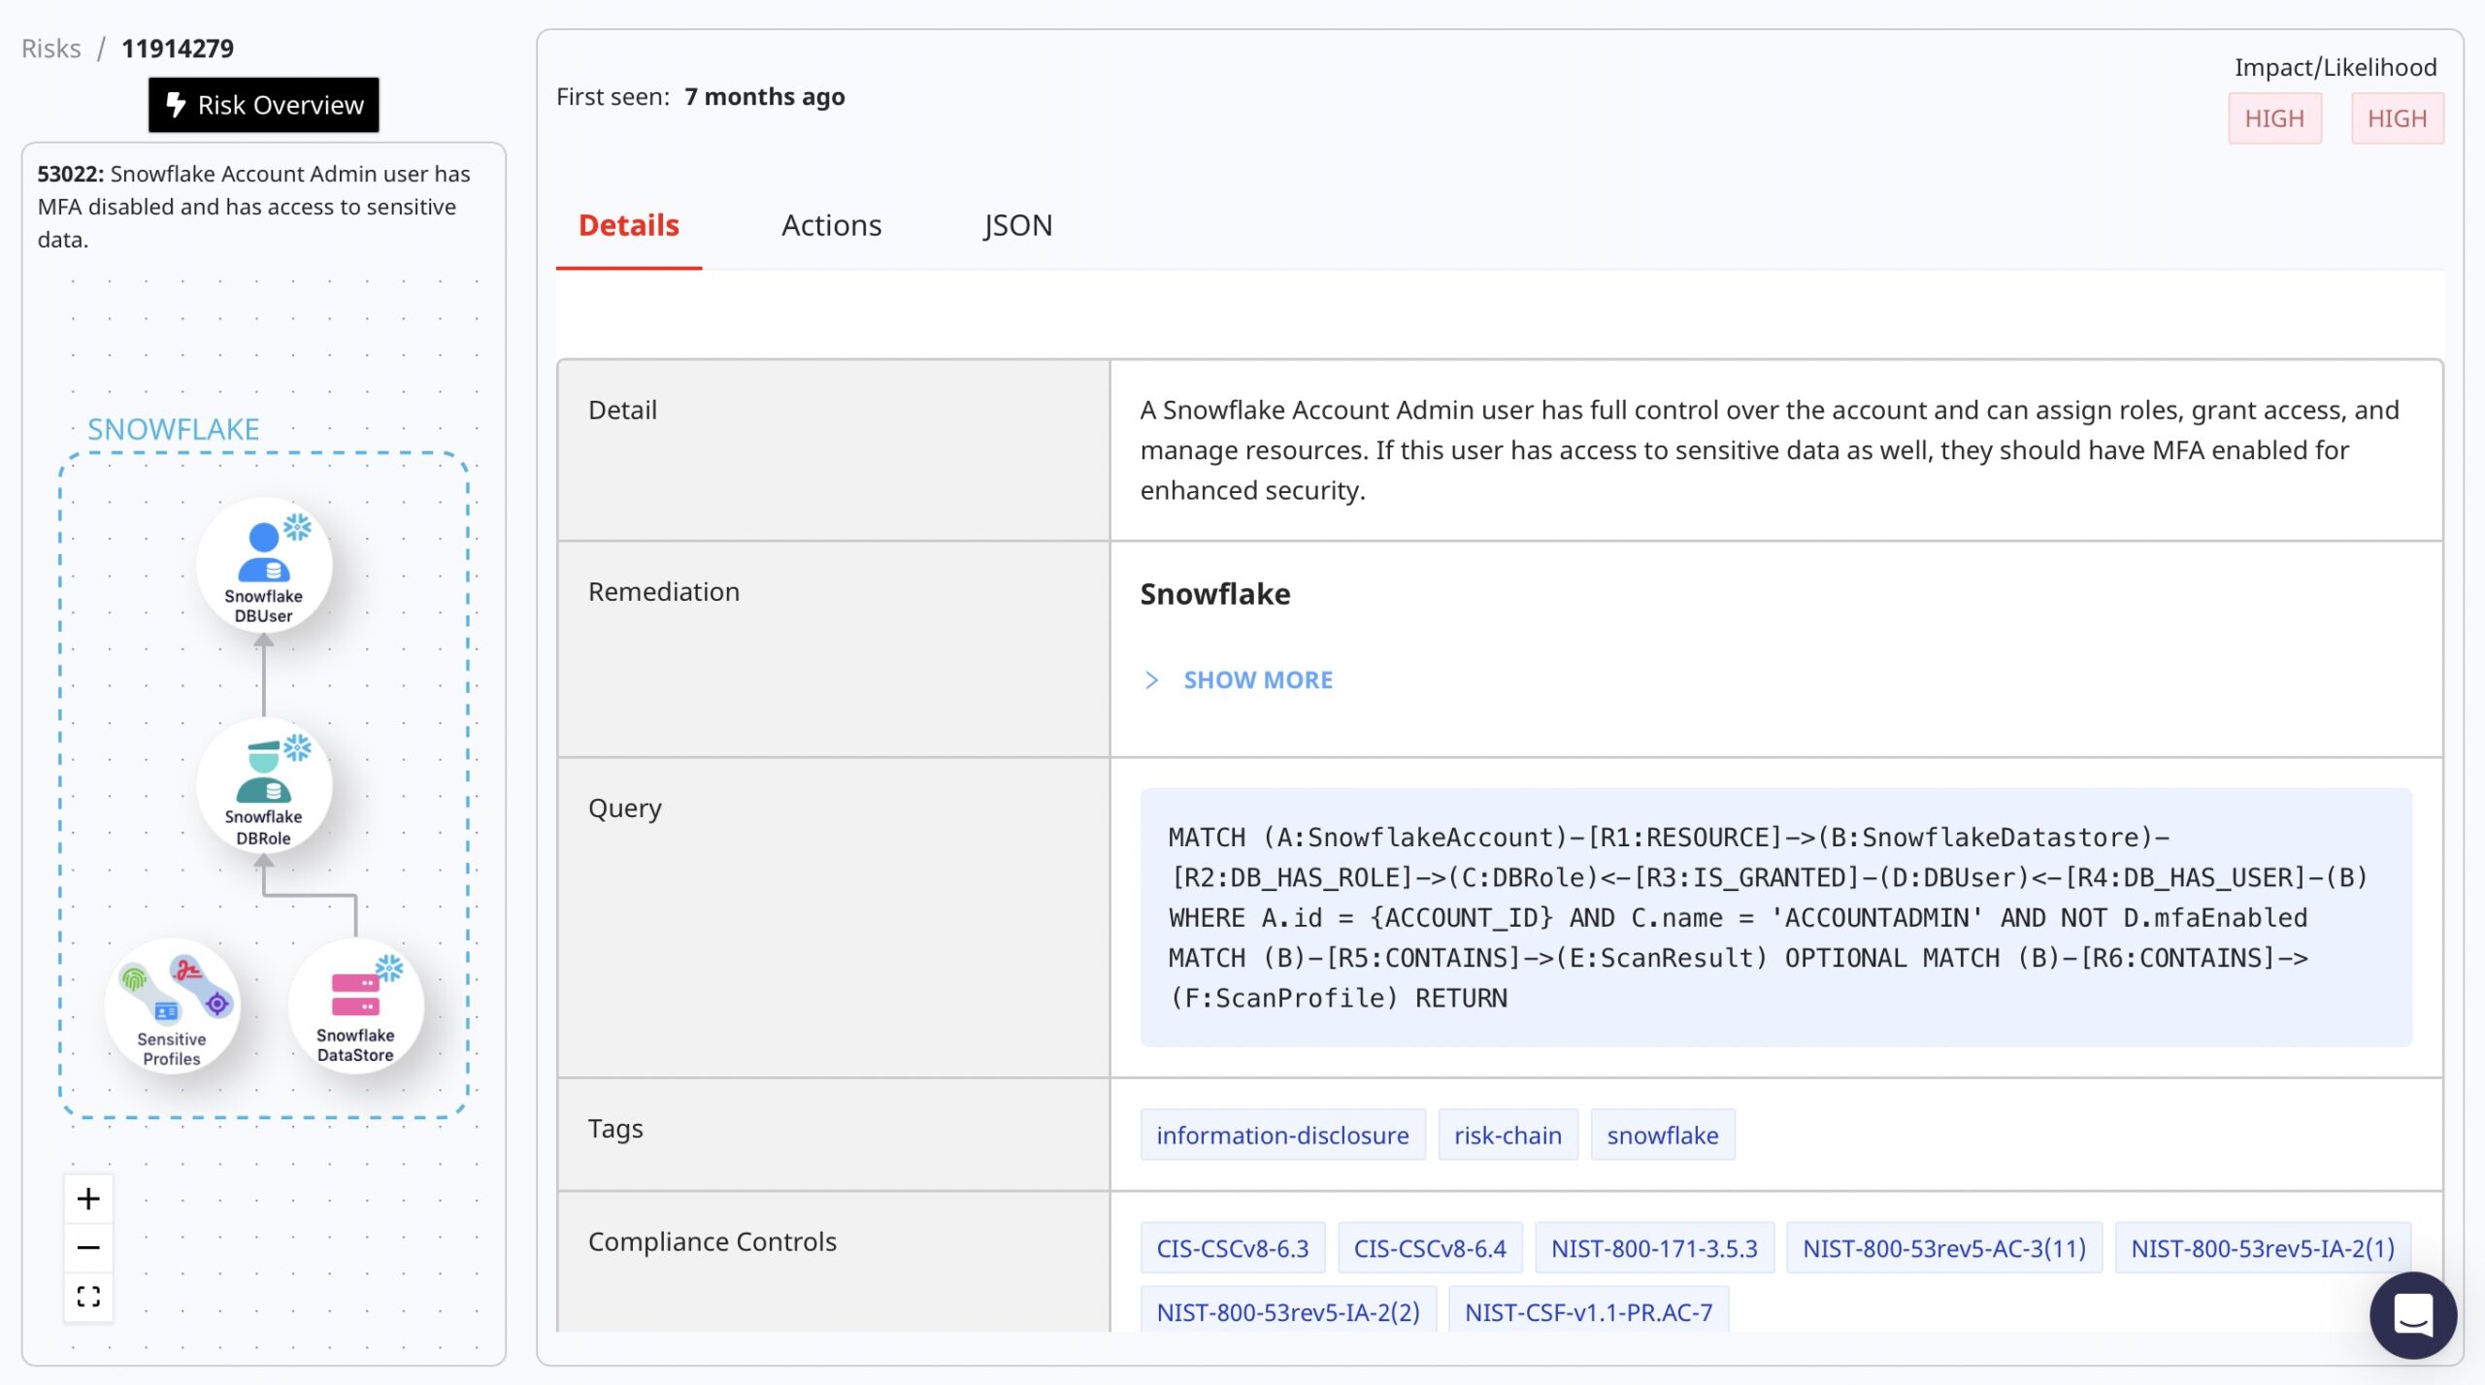This screenshot has width=2485, height=1385.
Task: Click the SNOWFLAKE group label
Action: coord(173,429)
